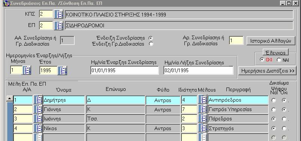
Task: Open the member lookup icon in the Δημήτρης row
Action: [x=38, y=100]
